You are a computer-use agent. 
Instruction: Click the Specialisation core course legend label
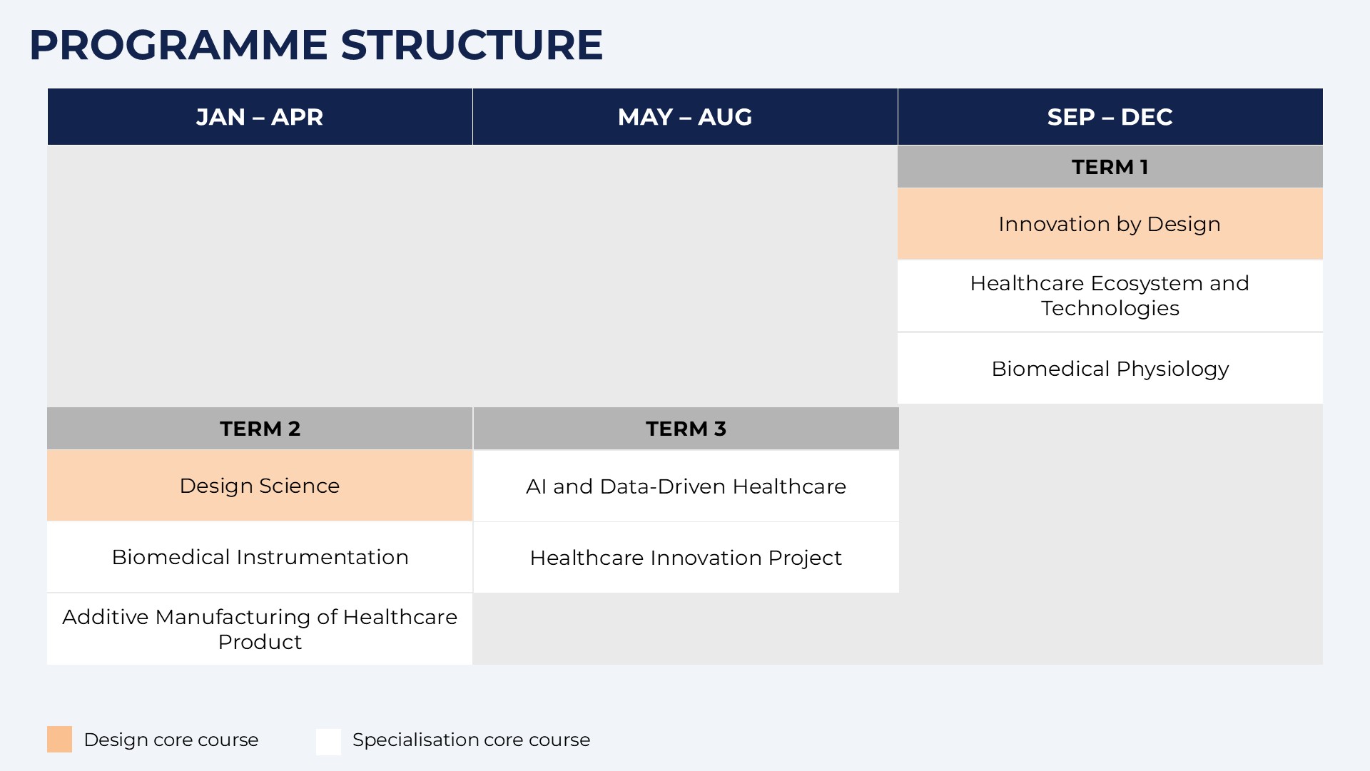(x=471, y=740)
